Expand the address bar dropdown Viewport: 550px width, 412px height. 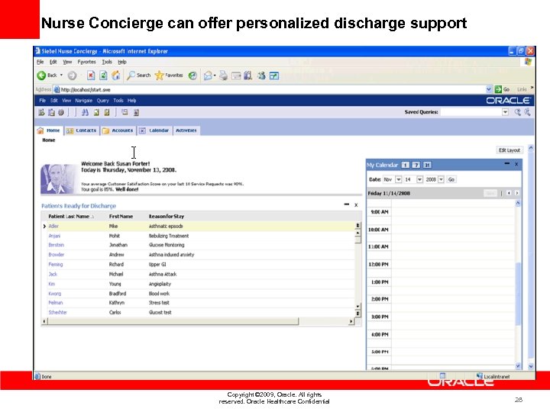tap(489, 89)
